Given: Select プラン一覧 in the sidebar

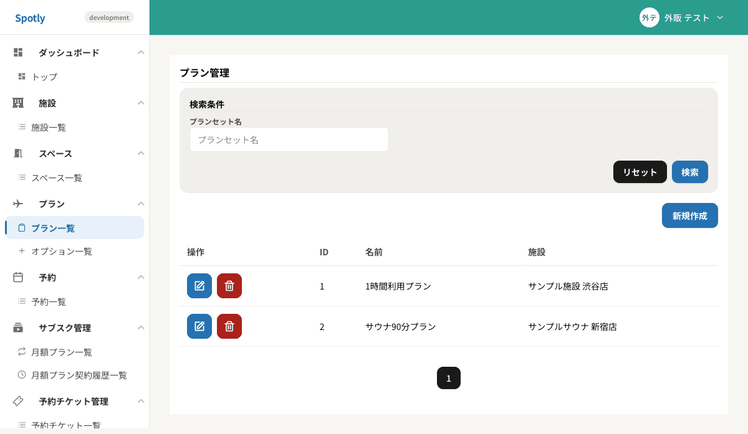Looking at the screenshot, I should [75, 228].
